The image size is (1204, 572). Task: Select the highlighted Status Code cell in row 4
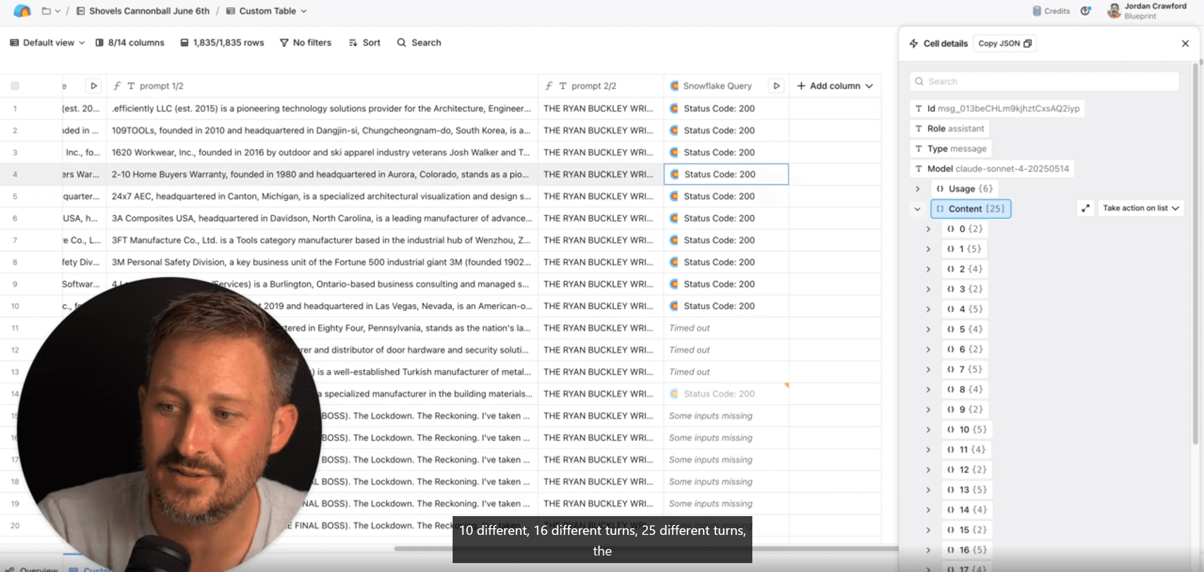click(x=726, y=174)
